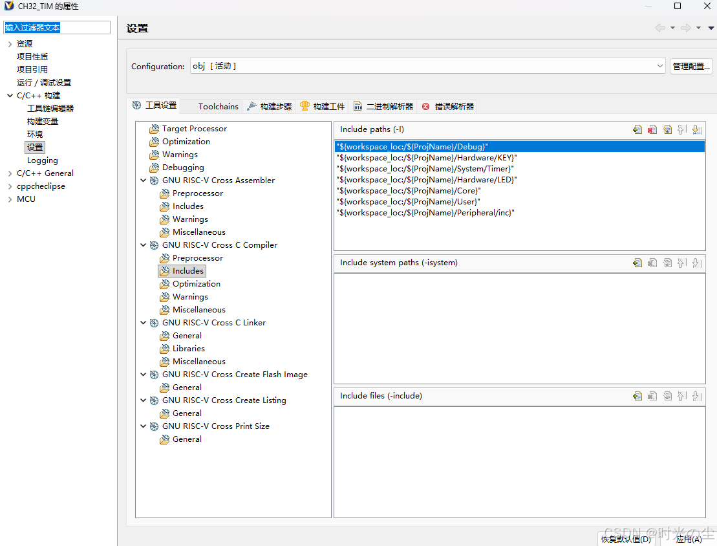Click the folder icon beside Libraries
Viewport: 717px width, 546px height.
[x=165, y=349]
